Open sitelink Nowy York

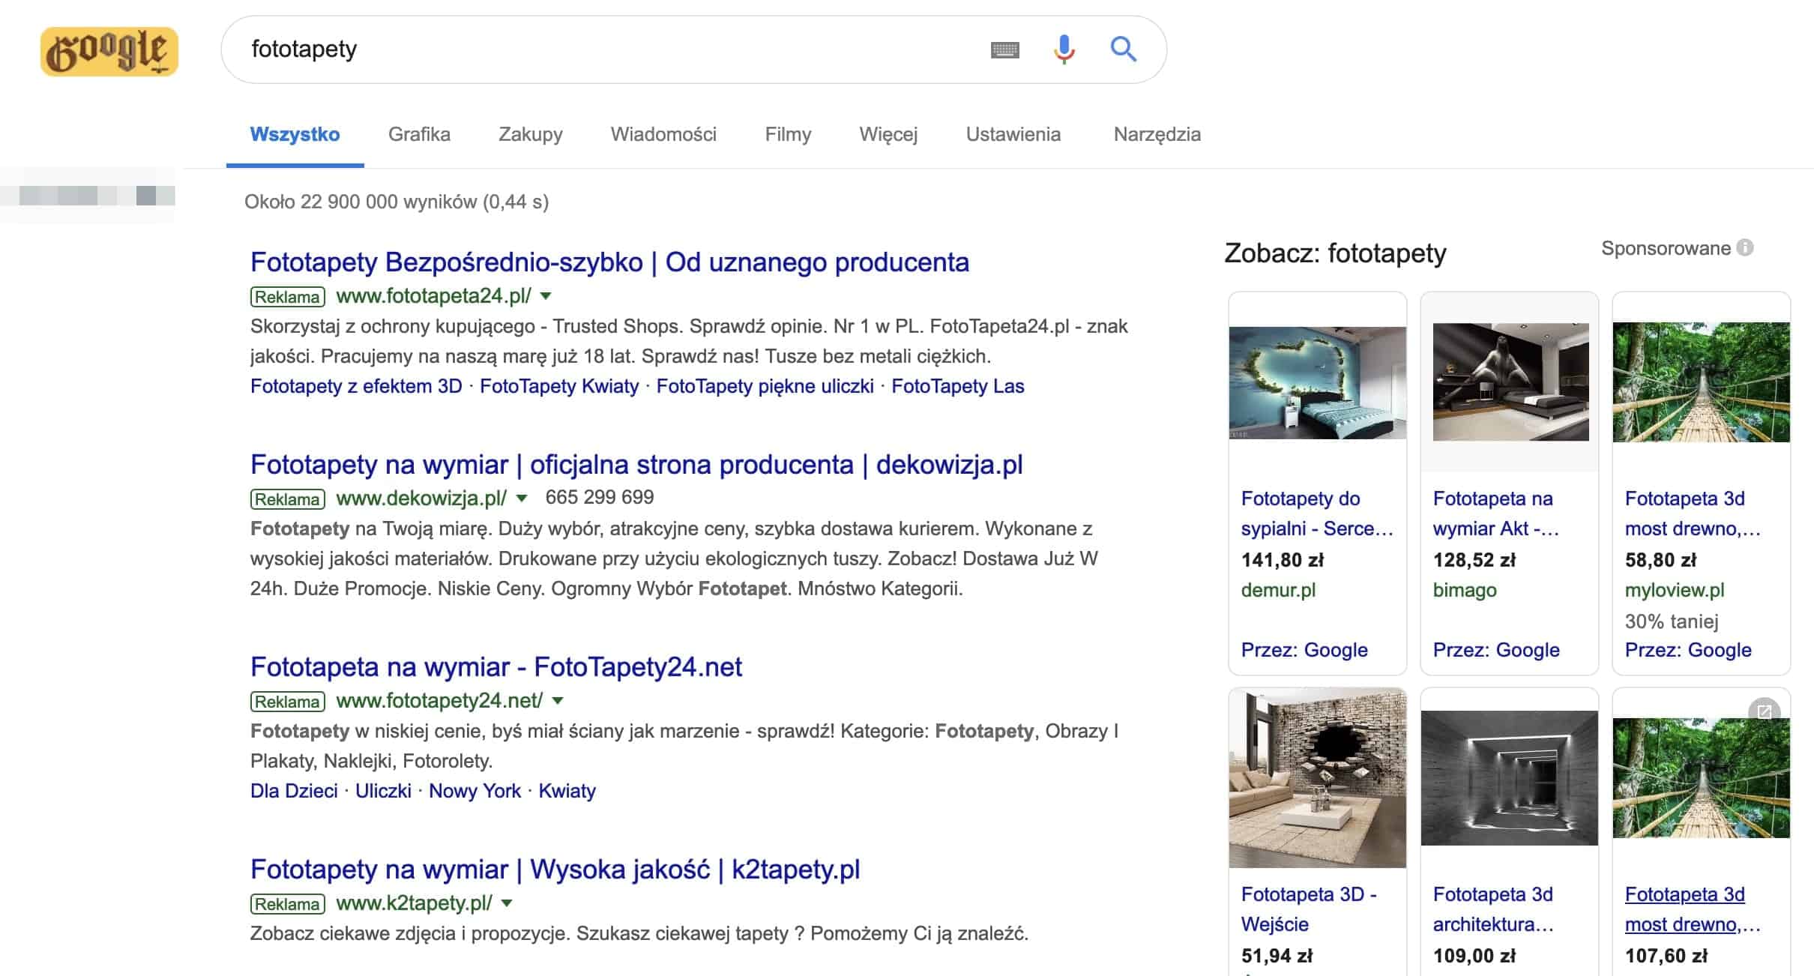[x=474, y=791]
